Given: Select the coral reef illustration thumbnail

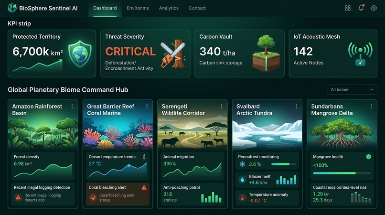Looking at the screenshot, I should click(x=118, y=134).
